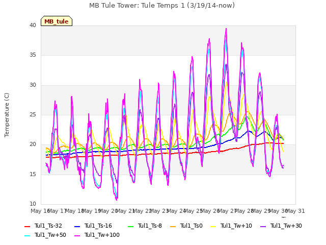Click the May 16 x-axis label
This screenshot has width=326, height=245.
point(40,211)
